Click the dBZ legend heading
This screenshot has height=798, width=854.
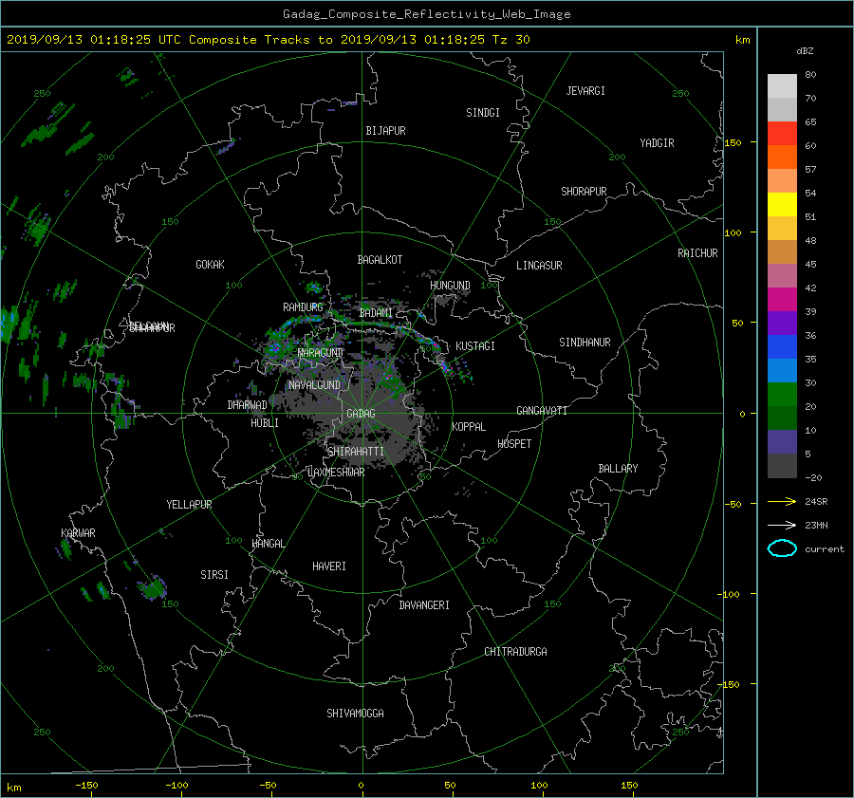(805, 51)
